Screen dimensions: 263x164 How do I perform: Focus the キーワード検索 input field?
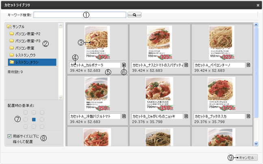[80, 15]
